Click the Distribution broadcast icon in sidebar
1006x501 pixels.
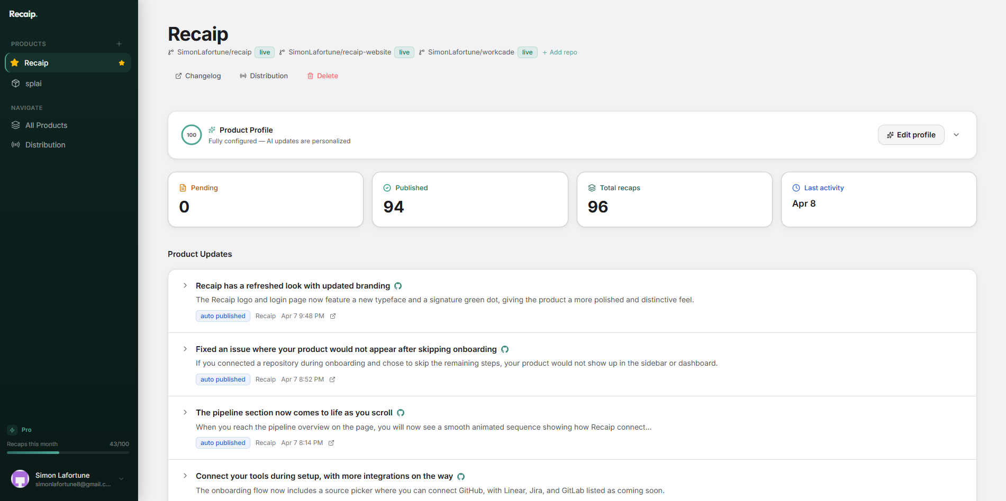15,144
